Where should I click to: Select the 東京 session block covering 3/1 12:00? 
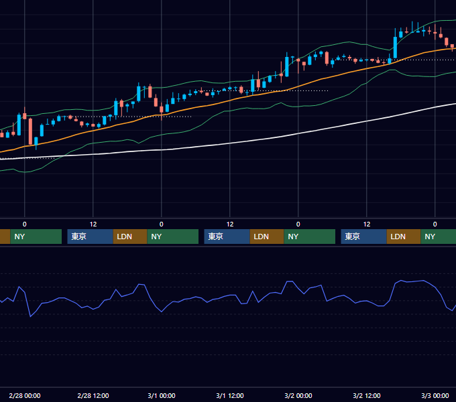(227, 237)
